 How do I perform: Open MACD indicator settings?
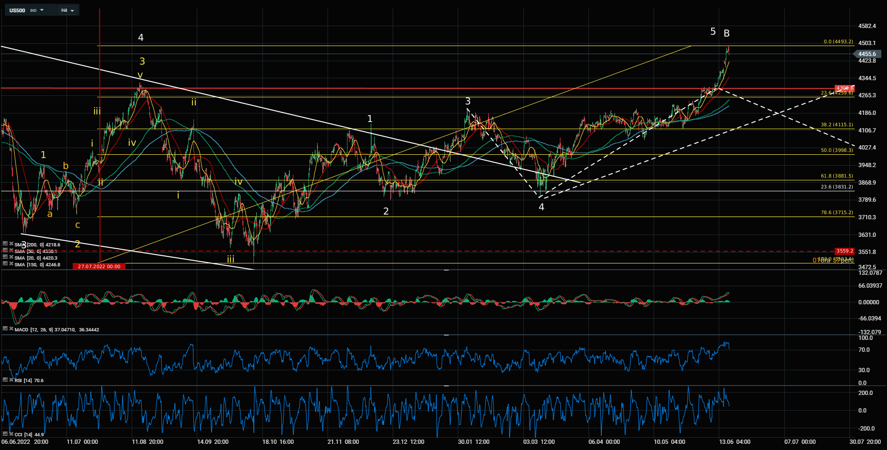(5, 329)
